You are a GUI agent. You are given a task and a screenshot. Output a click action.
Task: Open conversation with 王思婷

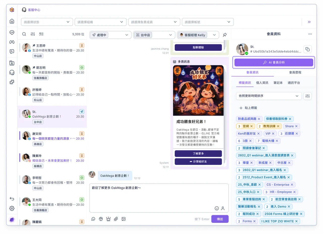click(x=52, y=51)
